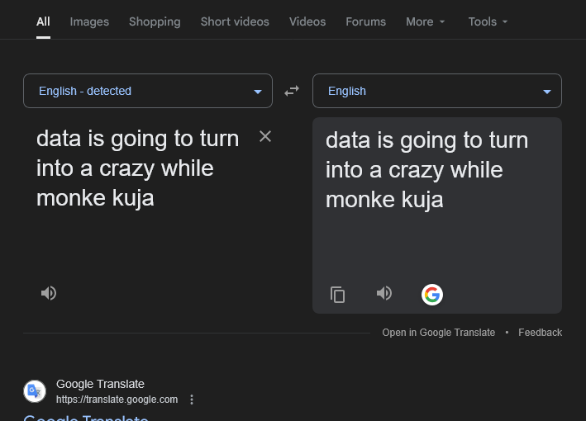This screenshot has height=421, width=586.
Task: Open the More search filters menu
Action: coord(426,21)
